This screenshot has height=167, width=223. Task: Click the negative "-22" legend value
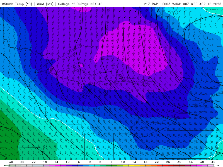tap(32, 162)
